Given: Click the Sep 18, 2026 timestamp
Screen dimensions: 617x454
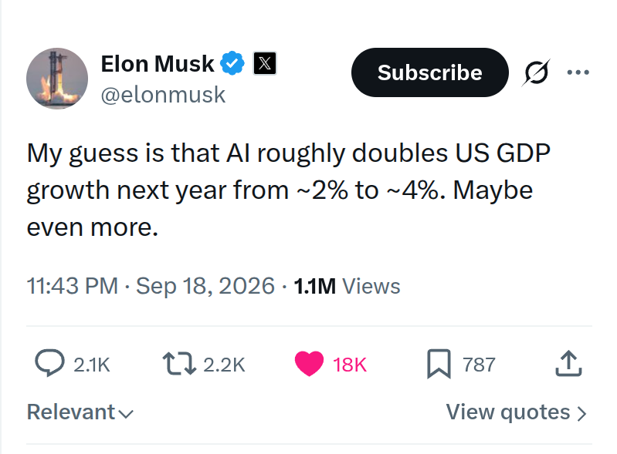Looking at the screenshot, I should point(205,285).
